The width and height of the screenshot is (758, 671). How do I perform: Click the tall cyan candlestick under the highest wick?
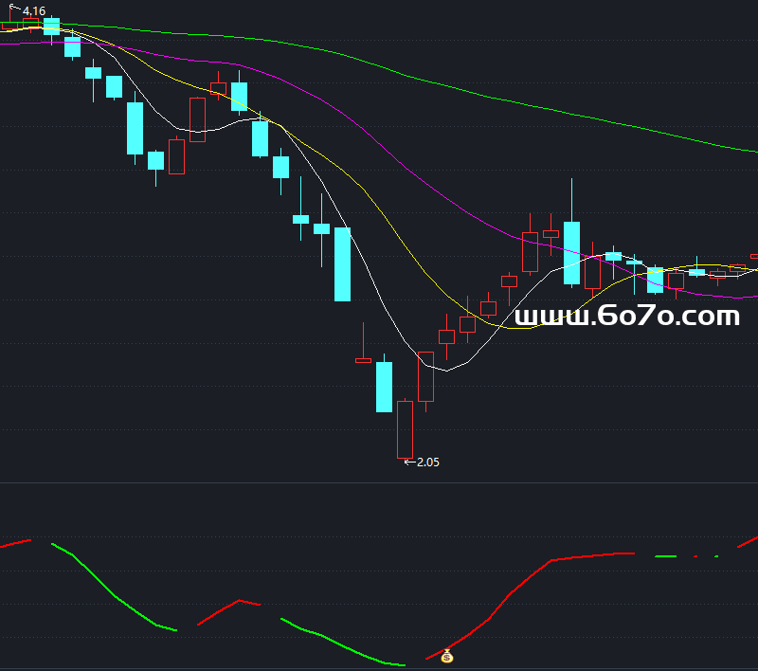point(571,253)
